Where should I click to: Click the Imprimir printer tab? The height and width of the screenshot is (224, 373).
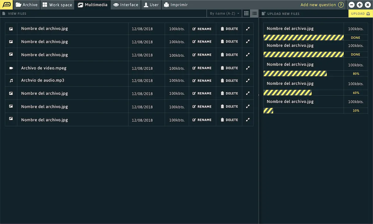(x=176, y=5)
